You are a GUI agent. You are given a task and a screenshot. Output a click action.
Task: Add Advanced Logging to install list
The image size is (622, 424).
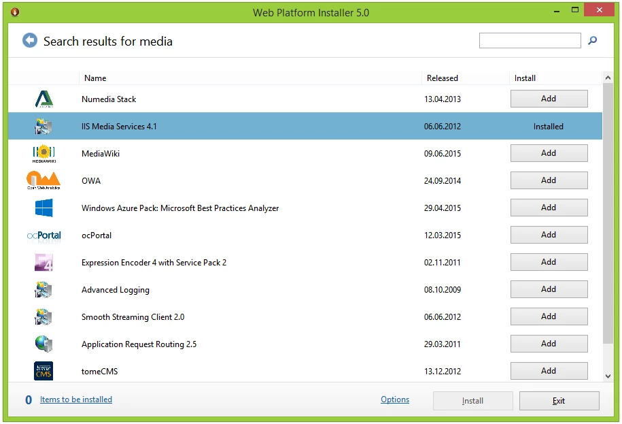[x=549, y=289]
